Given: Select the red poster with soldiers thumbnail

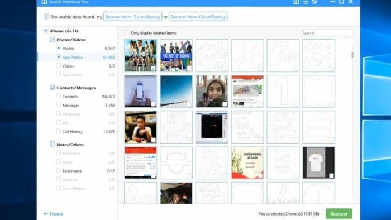Looking at the screenshot, I should [x=247, y=162].
